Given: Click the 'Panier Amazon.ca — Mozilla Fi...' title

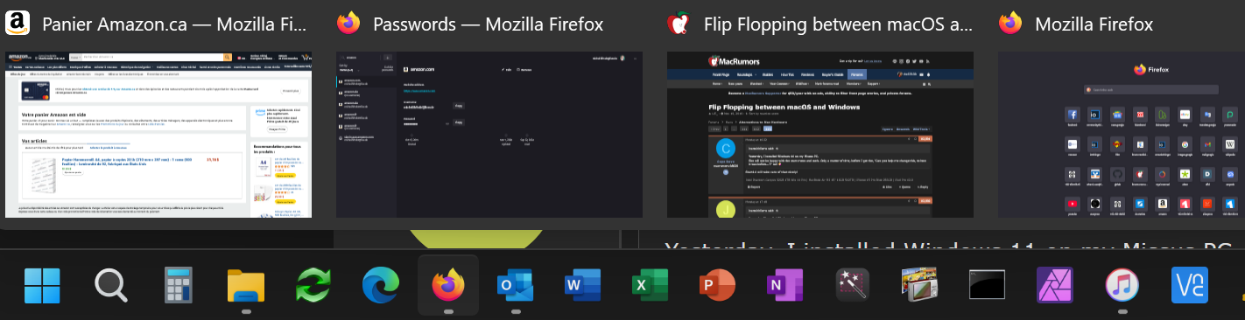Looking at the screenshot, I should pos(175,24).
